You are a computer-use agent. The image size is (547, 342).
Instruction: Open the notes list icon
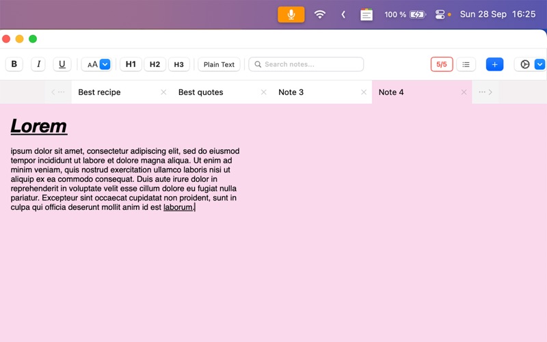[x=466, y=64]
